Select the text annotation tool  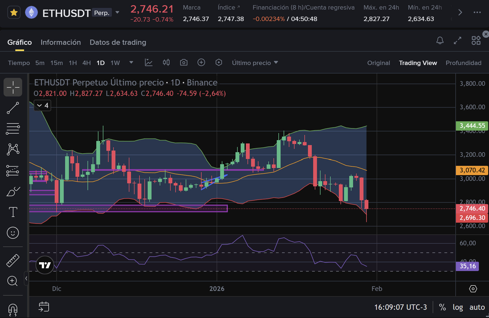(13, 212)
